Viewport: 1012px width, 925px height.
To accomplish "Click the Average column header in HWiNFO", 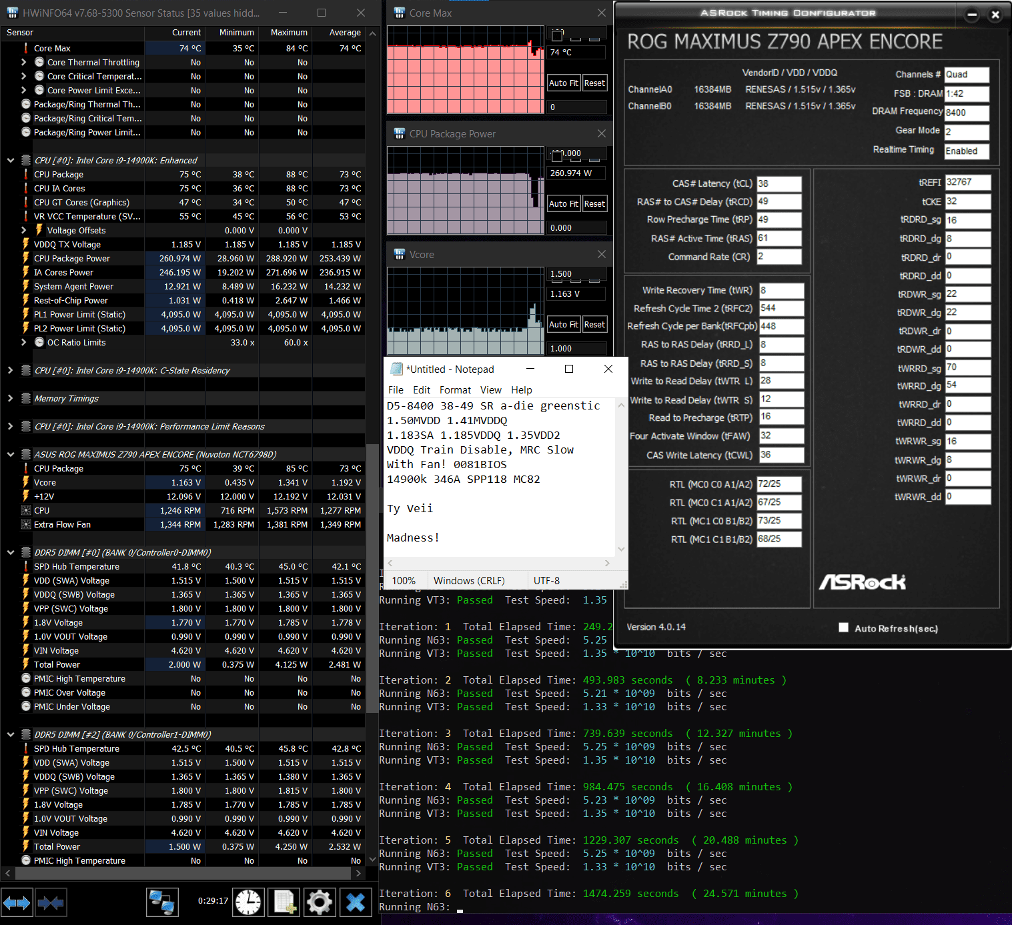I will tap(339, 32).
